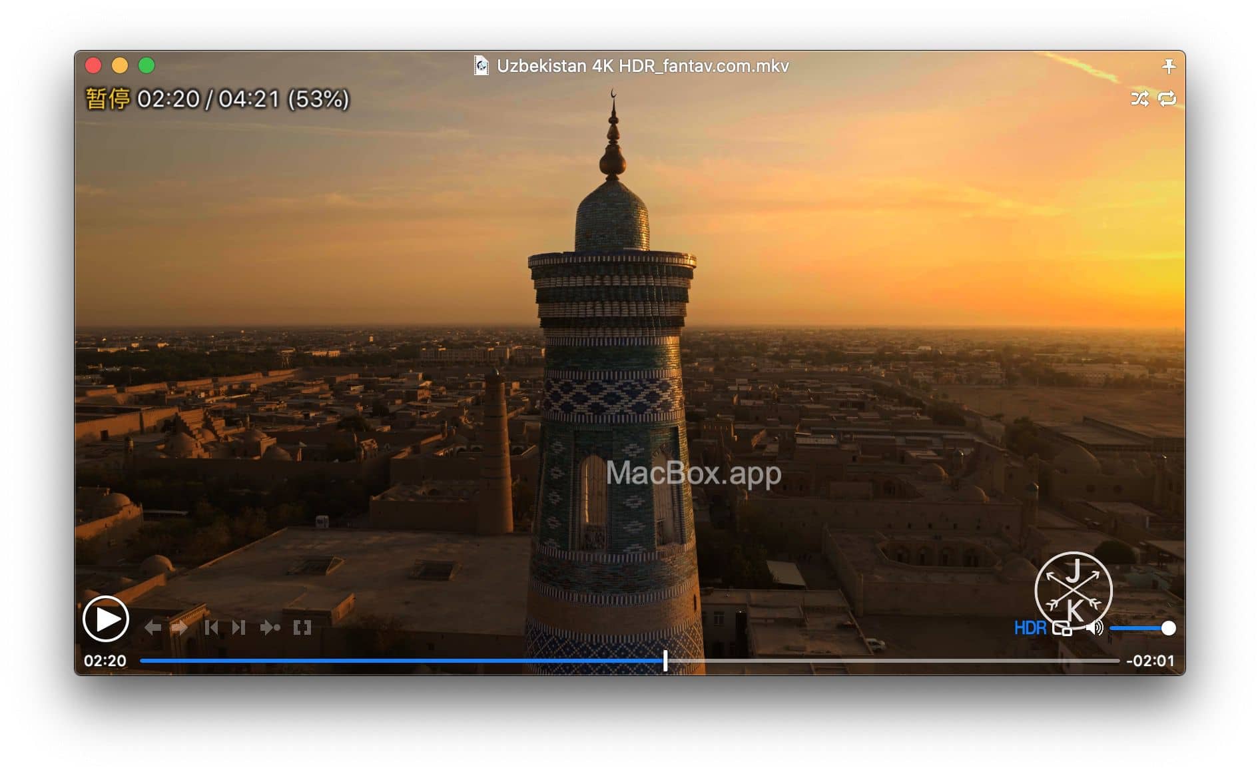Minimize the window with the yellow button

click(x=120, y=65)
